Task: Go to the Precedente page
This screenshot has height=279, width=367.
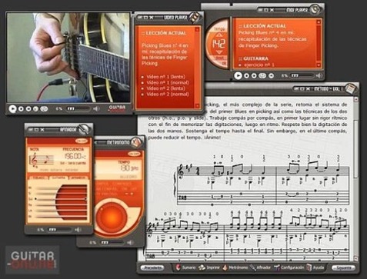Action: (x=152, y=267)
